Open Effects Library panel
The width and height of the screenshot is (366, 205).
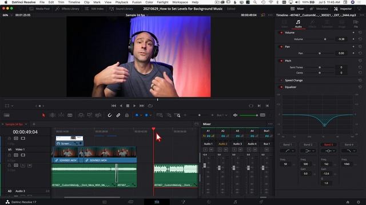(67, 9)
